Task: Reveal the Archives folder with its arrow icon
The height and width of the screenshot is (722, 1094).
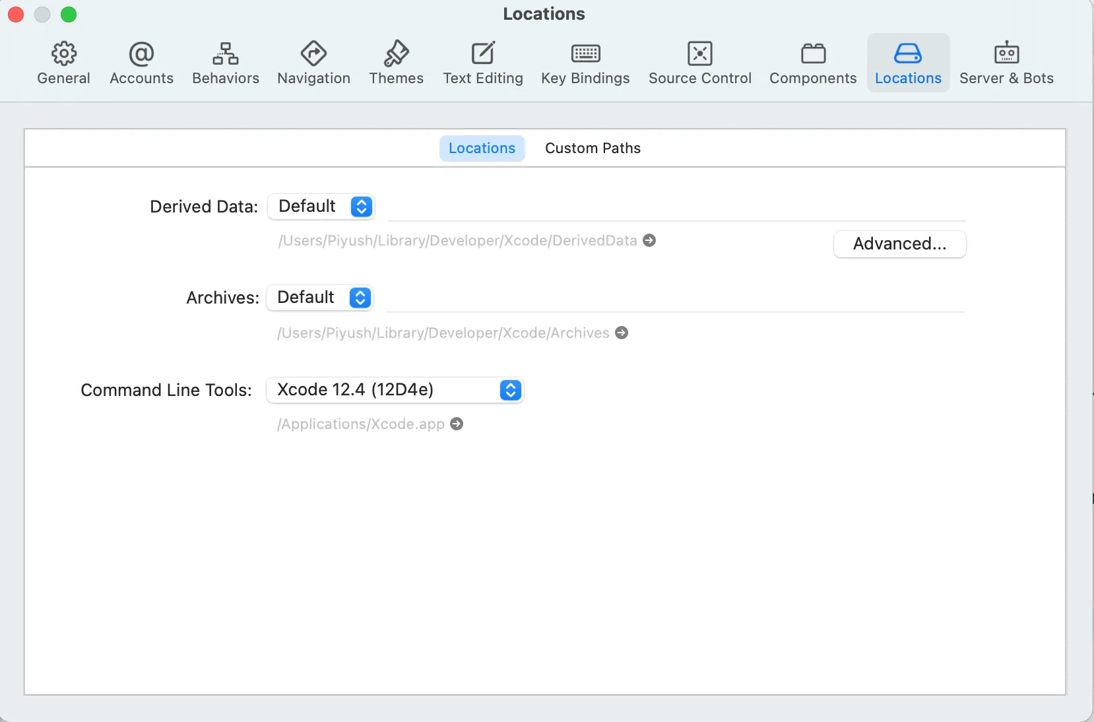Action: click(622, 333)
